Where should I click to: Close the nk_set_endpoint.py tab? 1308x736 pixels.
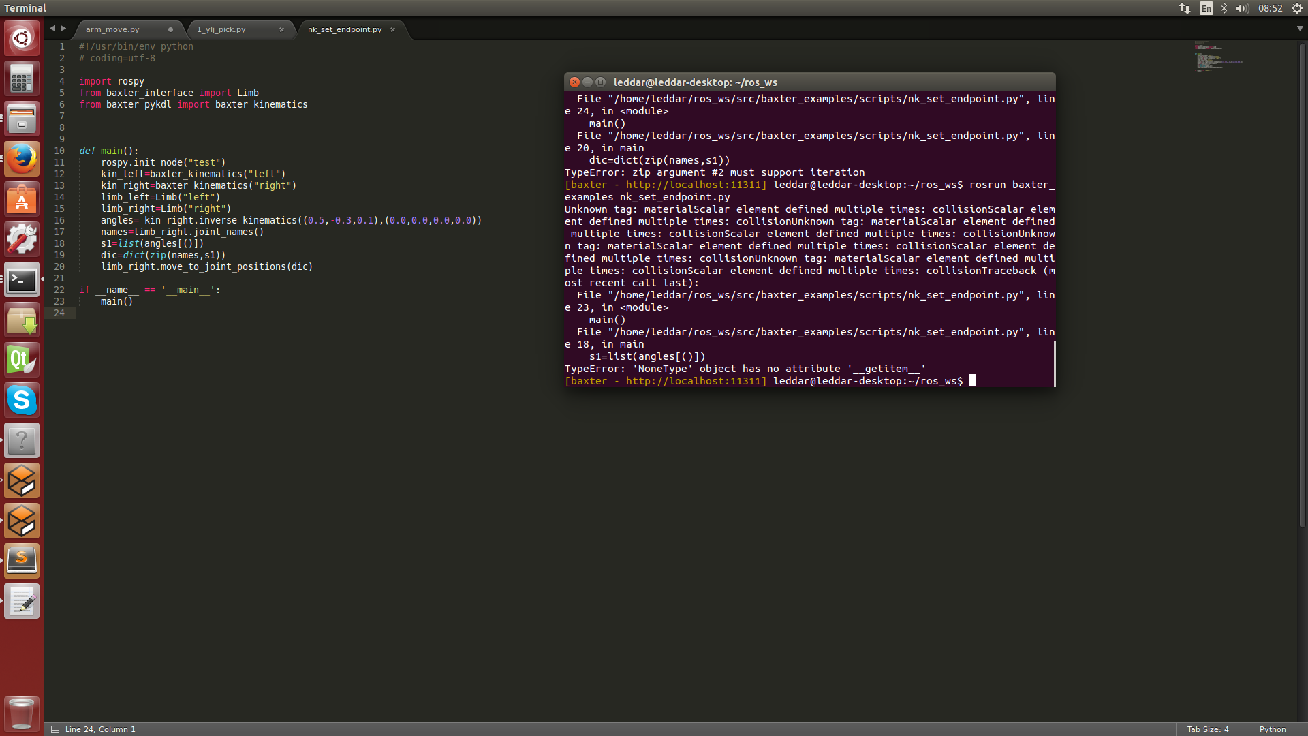tap(392, 29)
